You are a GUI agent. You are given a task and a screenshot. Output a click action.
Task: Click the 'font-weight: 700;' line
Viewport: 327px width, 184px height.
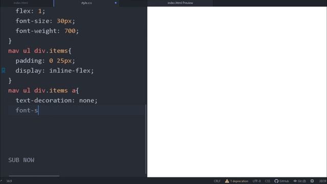pyautogui.click(x=47, y=31)
